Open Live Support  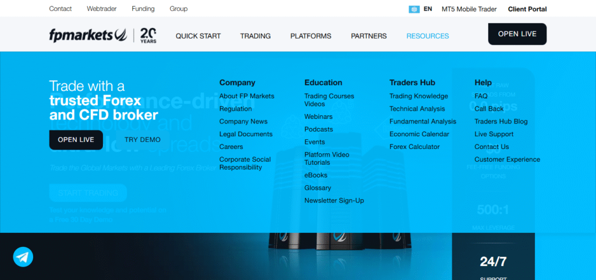494,134
